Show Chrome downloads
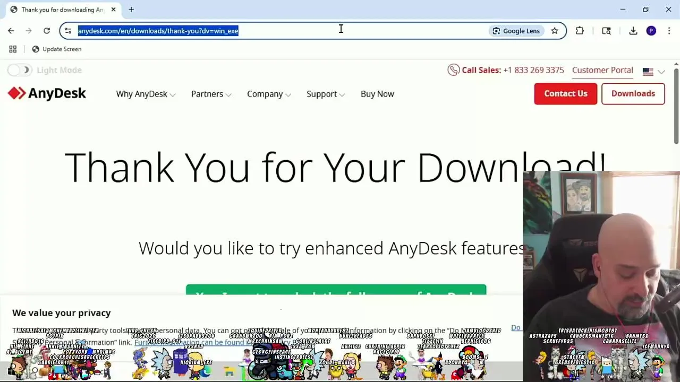The width and height of the screenshot is (680, 382). pos(633,31)
